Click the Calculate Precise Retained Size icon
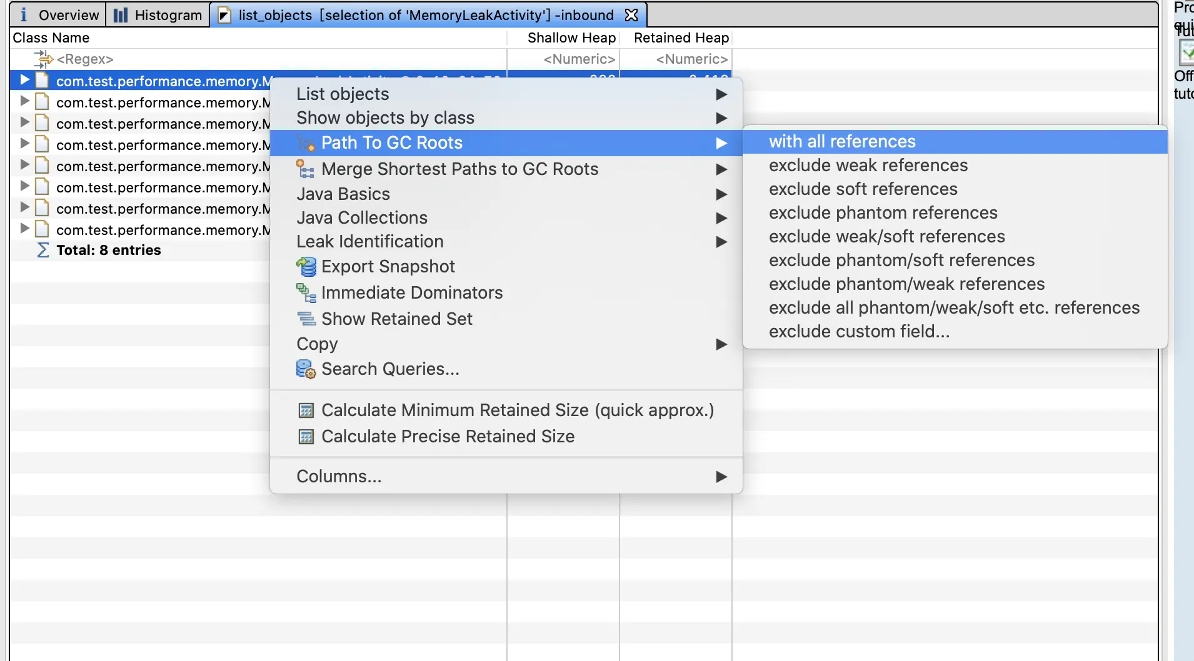The width and height of the screenshot is (1194, 661). (306, 437)
